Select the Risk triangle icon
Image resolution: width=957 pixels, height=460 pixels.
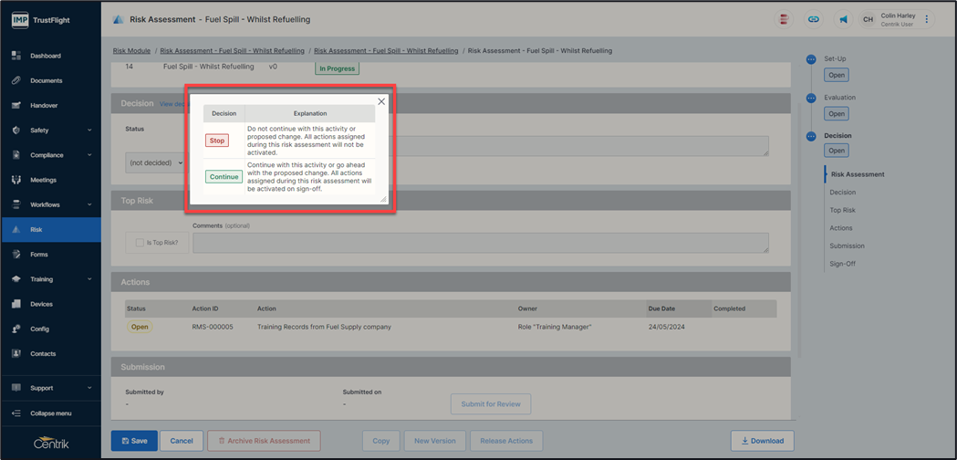click(x=16, y=230)
